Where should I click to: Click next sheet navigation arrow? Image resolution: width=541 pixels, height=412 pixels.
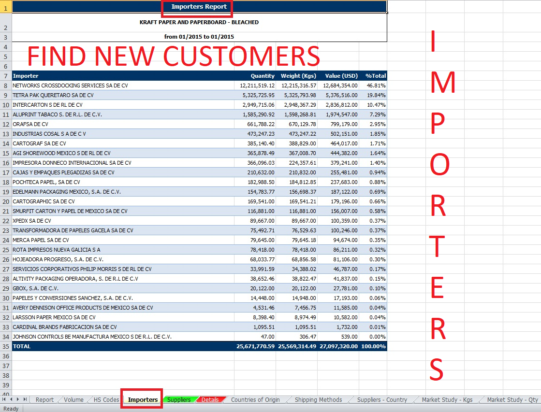(x=18, y=399)
